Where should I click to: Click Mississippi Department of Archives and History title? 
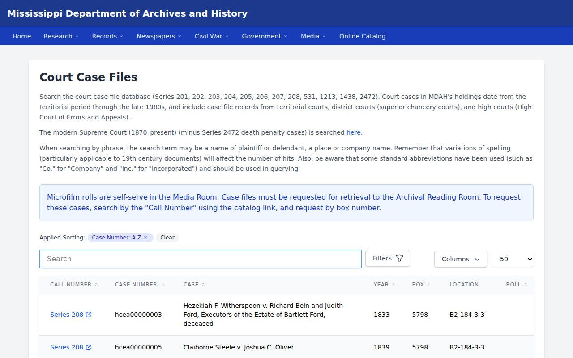click(x=127, y=13)
